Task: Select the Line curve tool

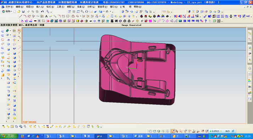Action: coord(21,16)
